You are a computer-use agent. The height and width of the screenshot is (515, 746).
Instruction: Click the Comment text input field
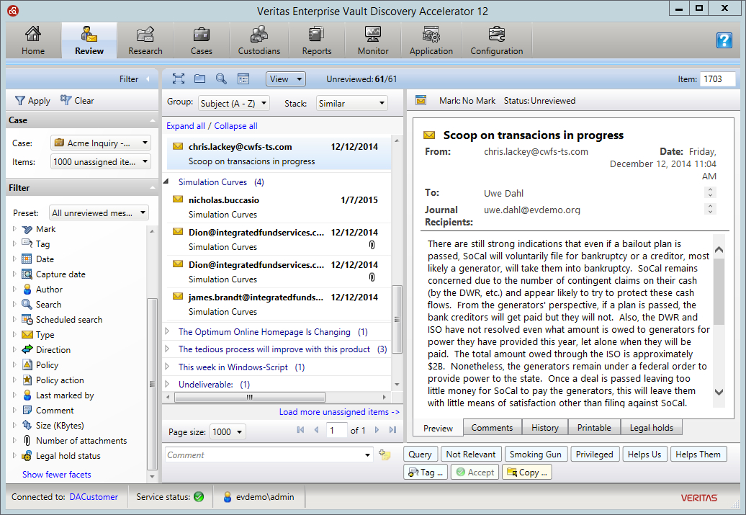[x=264, y=455]
